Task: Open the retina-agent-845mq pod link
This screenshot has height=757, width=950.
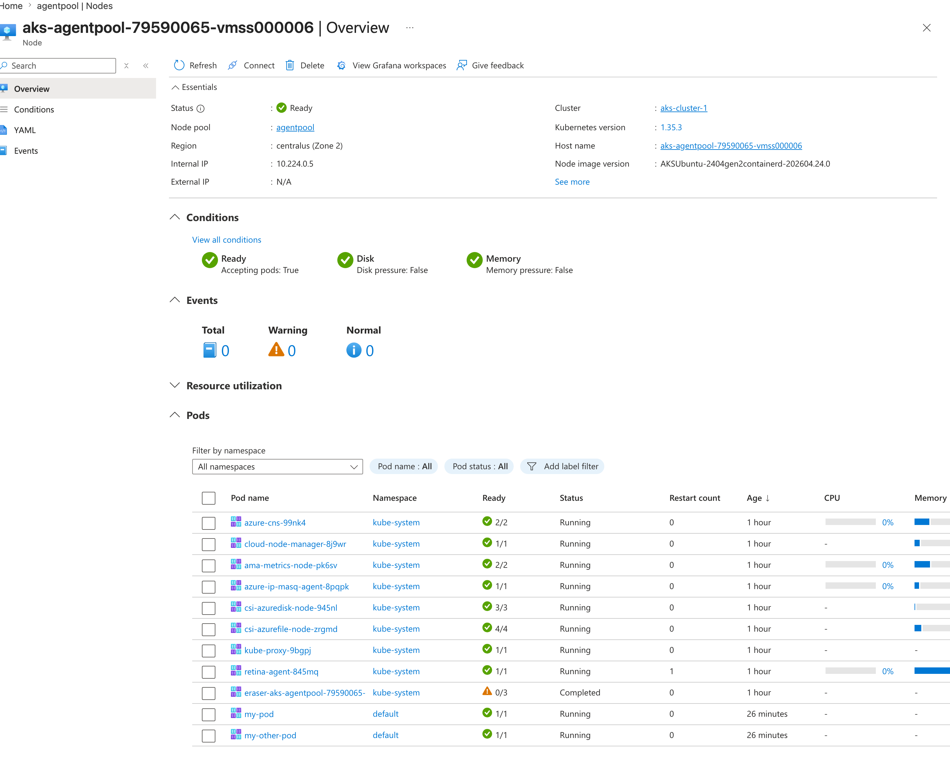Action: point(281,671)
